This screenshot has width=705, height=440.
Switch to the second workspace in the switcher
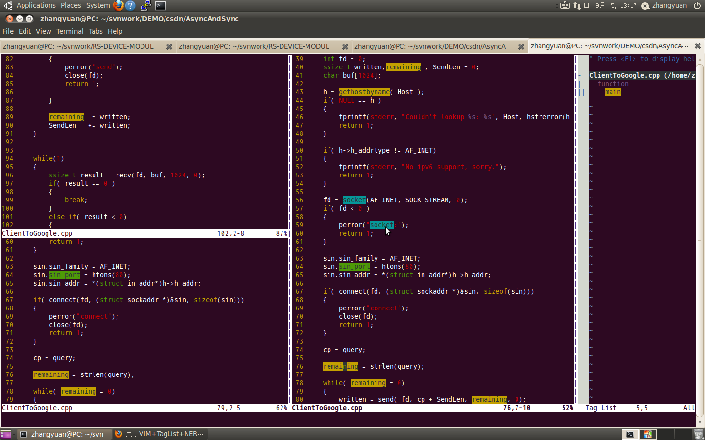pyautogui.click(x=648, y=434)
